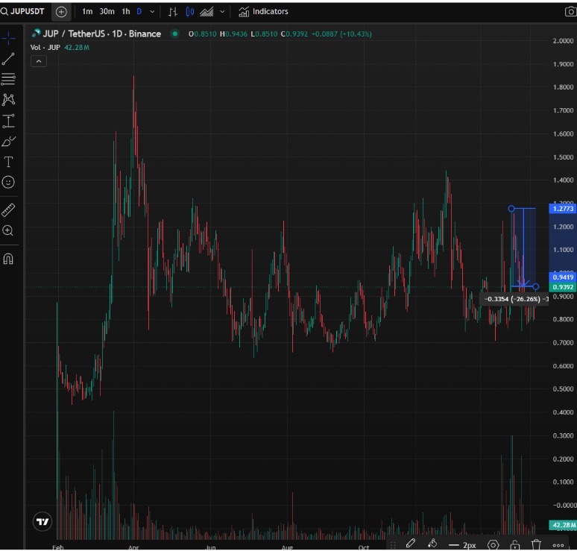Toggle the green market status dot
This screenshot has width=577, height=551.
174,34
